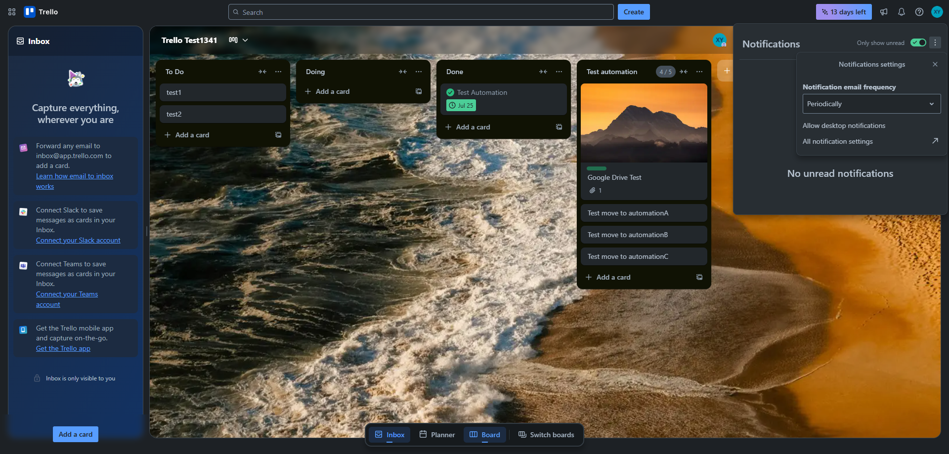Open To Do list actions menu
This screenshot has height=454, width=949.
coord(278,72)
